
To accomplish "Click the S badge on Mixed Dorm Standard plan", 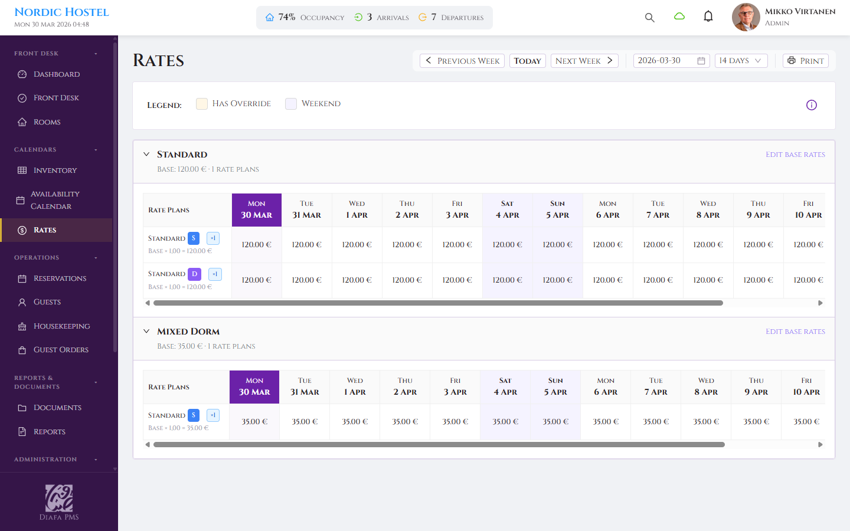I will [193, 415].
